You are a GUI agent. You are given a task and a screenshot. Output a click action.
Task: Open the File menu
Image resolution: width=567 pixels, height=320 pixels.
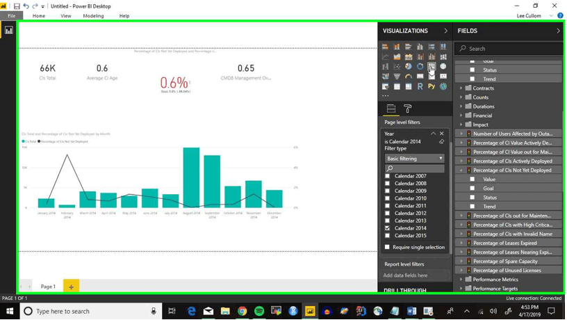12,15
